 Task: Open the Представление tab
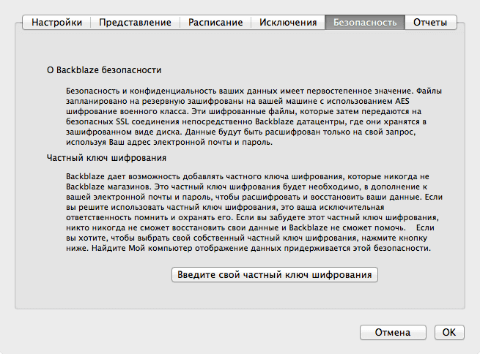coord(135,22)
